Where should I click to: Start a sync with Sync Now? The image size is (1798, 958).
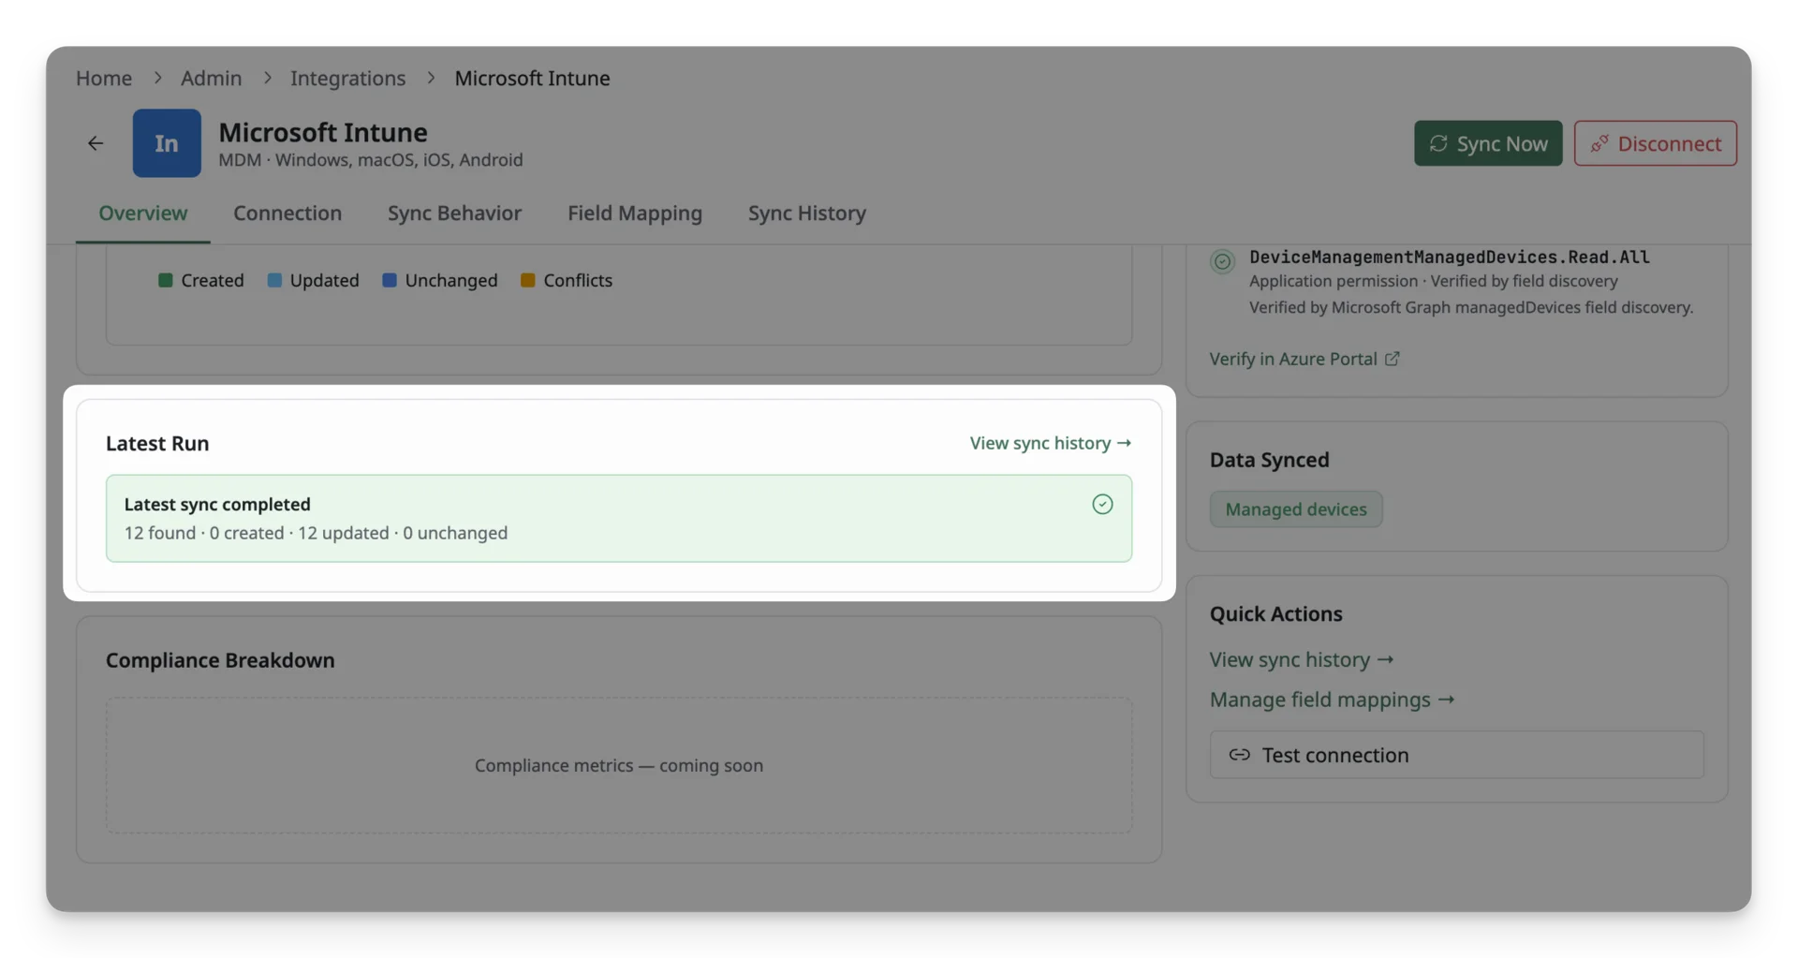coord(1488,143)
